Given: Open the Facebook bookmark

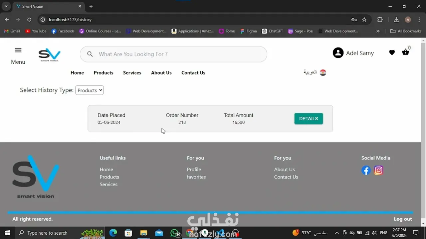Looking at the screenshot, I should (x=63, y=31).
